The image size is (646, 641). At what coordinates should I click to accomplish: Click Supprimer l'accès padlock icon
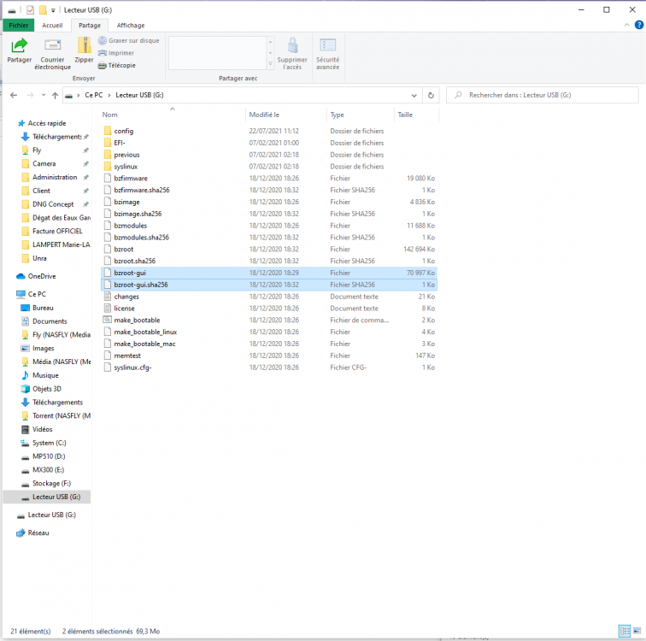[292, 46]
